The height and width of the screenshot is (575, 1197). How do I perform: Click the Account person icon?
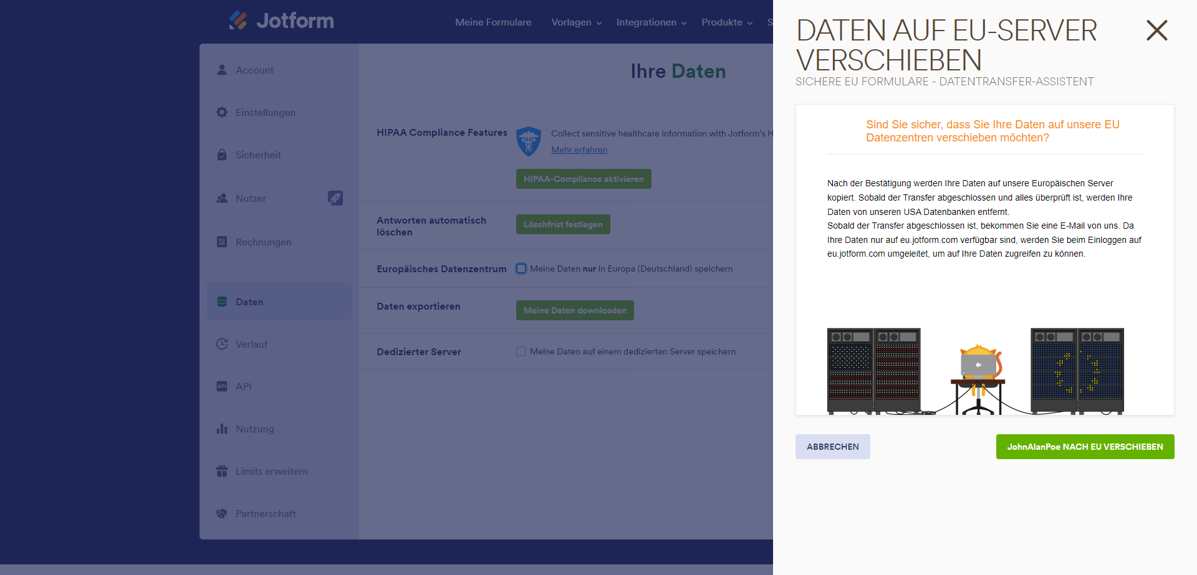222,70
